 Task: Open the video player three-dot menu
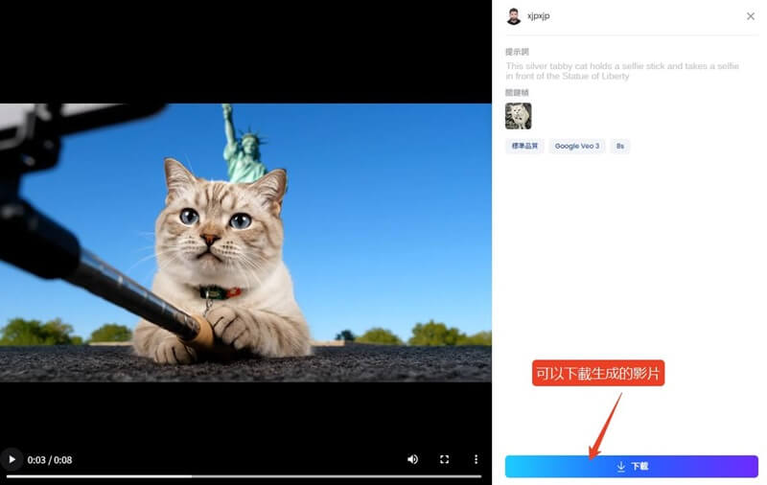click(476, 459)
